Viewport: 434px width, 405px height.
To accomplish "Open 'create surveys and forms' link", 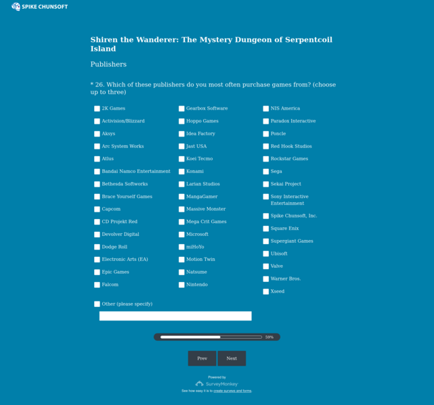I will coord(232,391).
